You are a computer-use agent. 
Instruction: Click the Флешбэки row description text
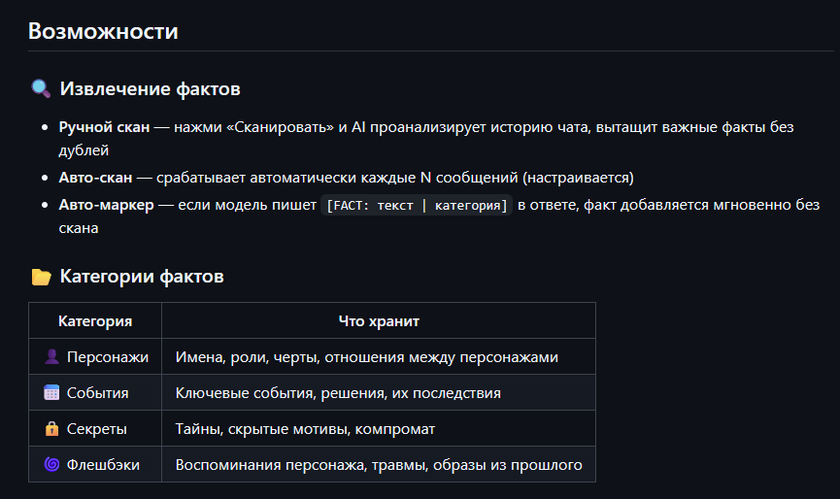[x=378, y=465]
